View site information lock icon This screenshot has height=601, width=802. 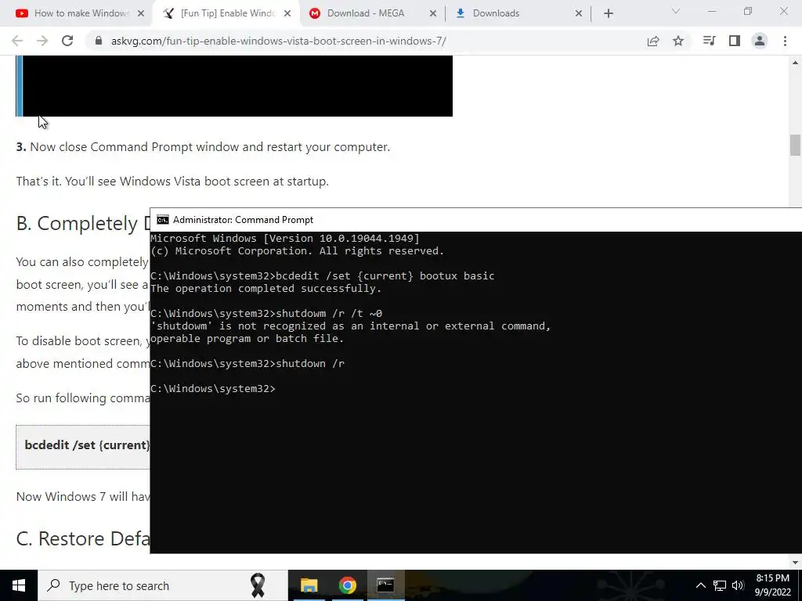(x=99, y=41)
